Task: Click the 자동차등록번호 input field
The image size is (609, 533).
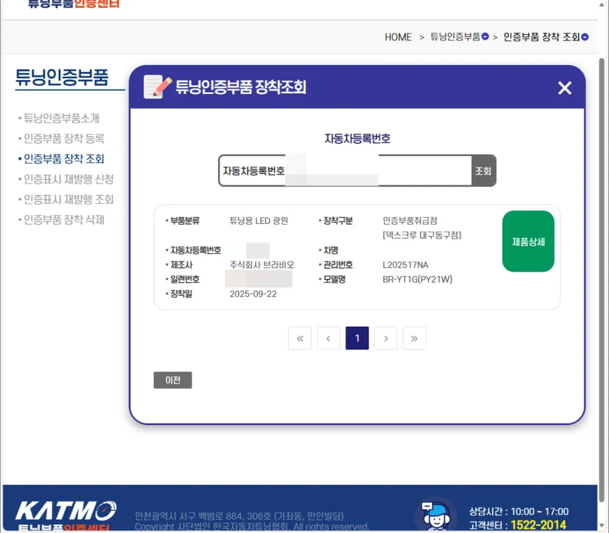Action: [345, 171]
